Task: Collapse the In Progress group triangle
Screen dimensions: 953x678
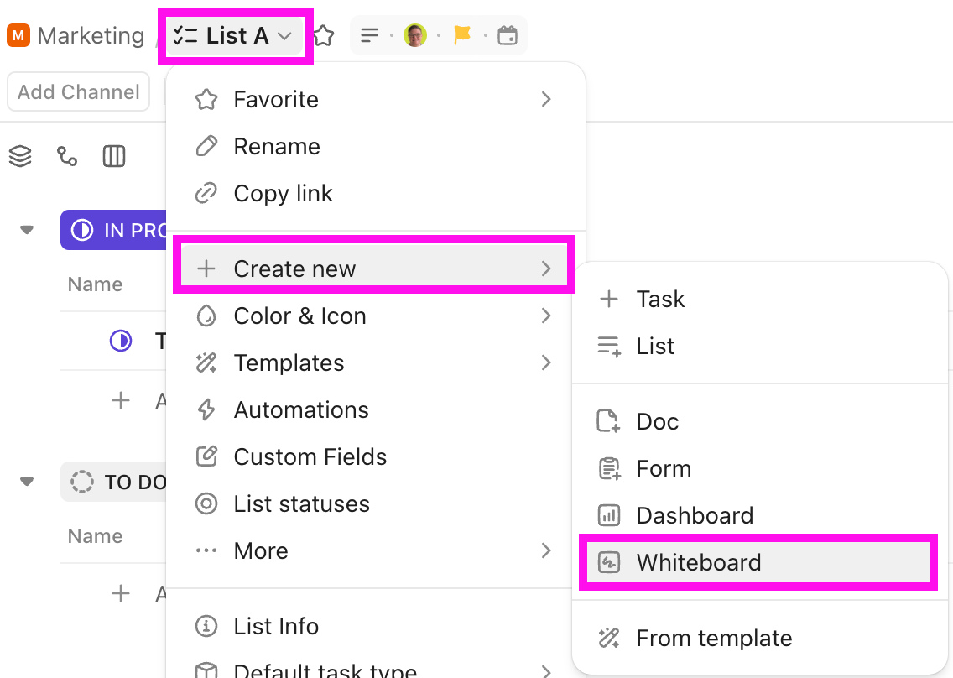Action: (x=27, y=230)
